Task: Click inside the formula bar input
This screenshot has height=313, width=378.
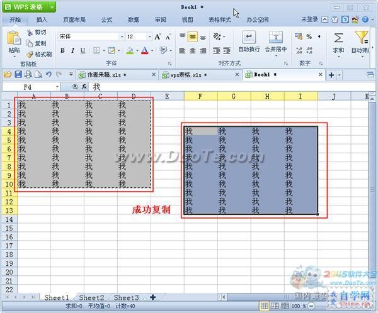Action: (x=231, y=87)
